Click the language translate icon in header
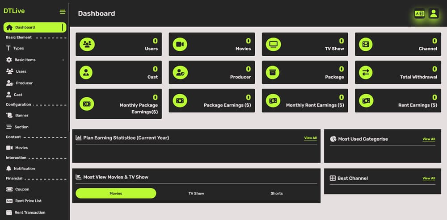 coord(419,14)
